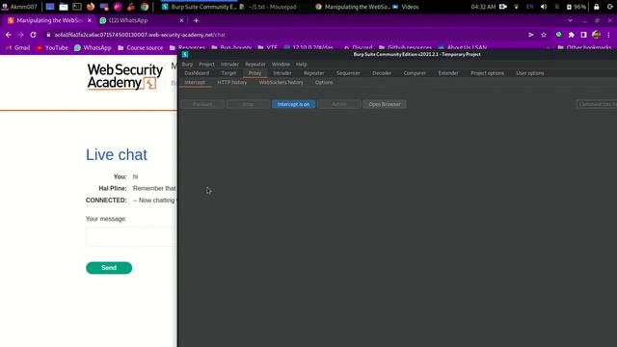The width and height of the screenshot is (617, 347).
Task: Switch to the Decoder tab
Action: pyautogui.click(x=382, y=73)
